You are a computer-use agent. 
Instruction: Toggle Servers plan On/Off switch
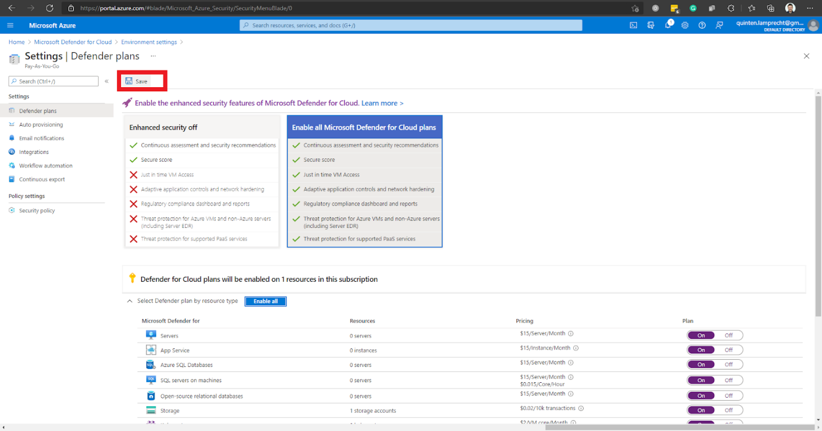715,335
